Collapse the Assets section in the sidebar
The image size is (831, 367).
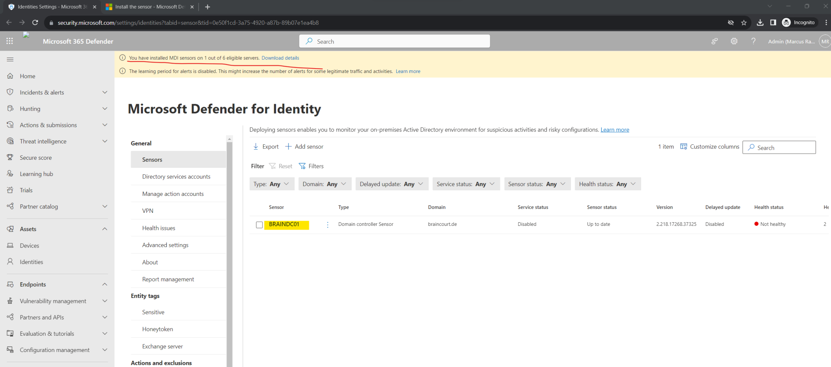(x=104, y=229)
